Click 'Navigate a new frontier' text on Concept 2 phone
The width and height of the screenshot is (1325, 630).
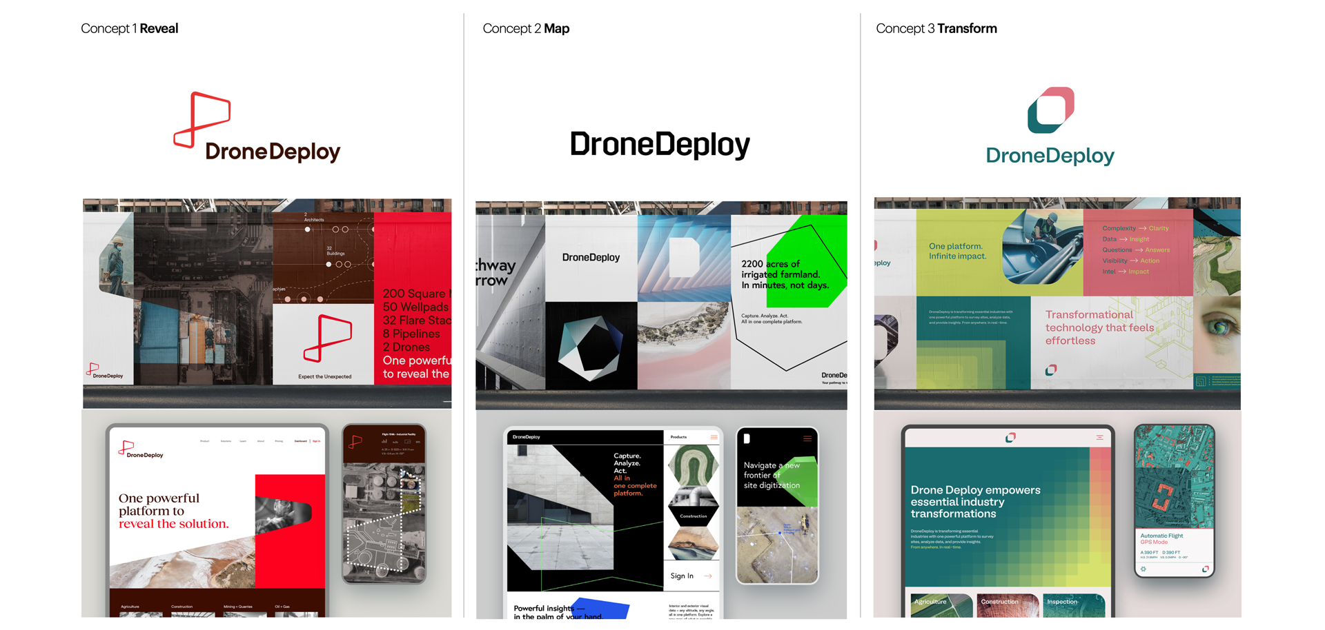click(772, 476)
